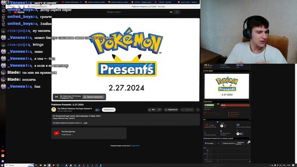This screenshot has width=297, height=167.
Task: Click the Share (Поделиться) button
Action: point(171,109)
